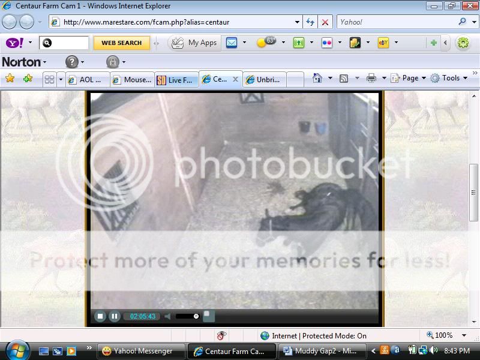
Task: Click the RSS feeds icon
Action: click(344, 79)
